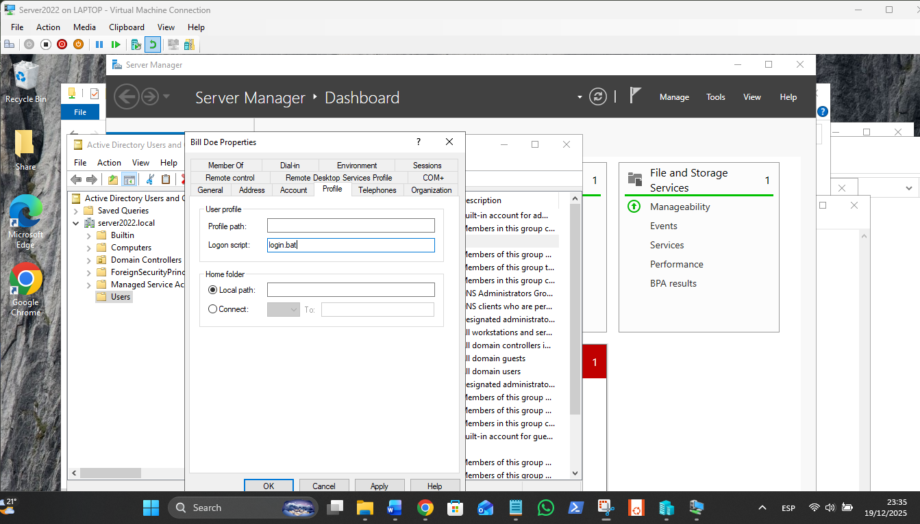
Task: Open the Server Manager notifications flag
Action: pyautogui.click(x=635, y=96)
